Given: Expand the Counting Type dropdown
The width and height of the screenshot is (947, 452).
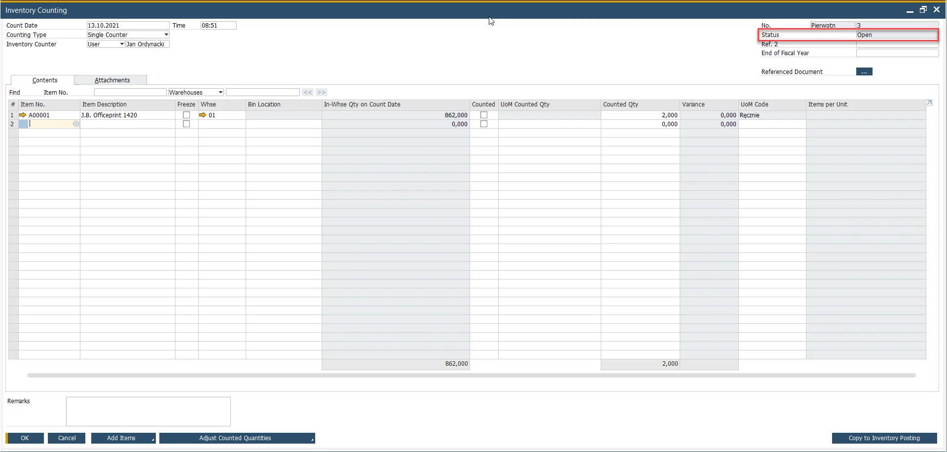Looking at the screenshot, I should pyautogui.click(x=166, y=35).
